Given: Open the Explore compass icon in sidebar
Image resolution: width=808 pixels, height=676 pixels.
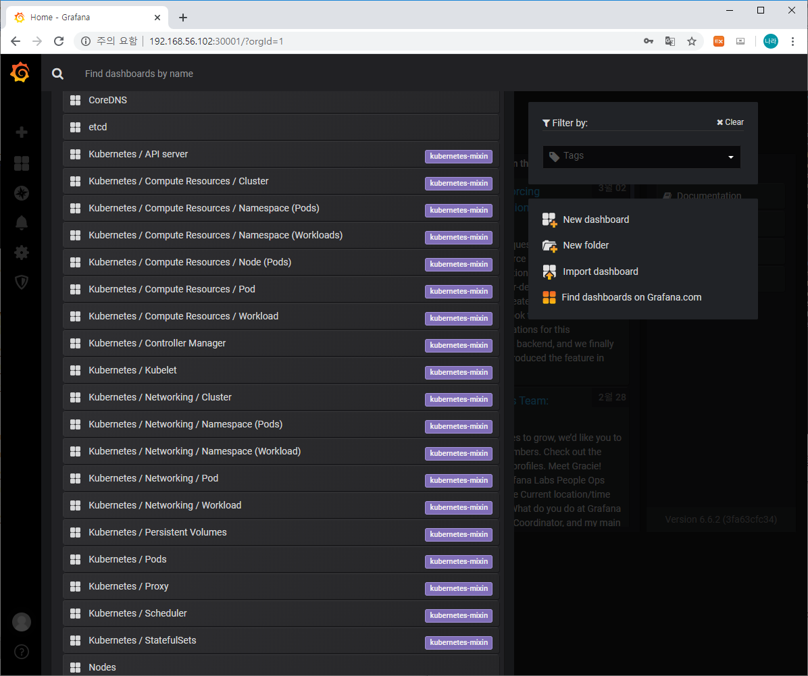Looking at the screenshot, I should point(22,193).
